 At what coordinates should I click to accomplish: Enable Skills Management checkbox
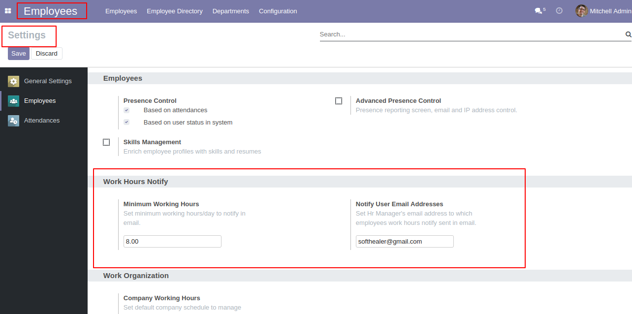pos(106,142)
